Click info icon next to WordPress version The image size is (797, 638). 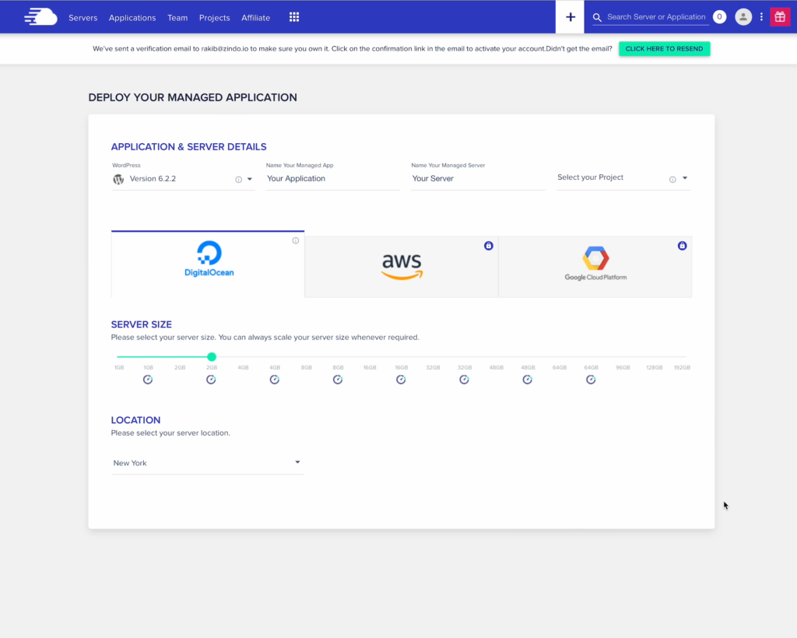238,179
